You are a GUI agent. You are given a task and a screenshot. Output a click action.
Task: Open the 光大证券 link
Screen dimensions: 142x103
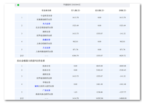pyautogui.click(x=46, y=24)
